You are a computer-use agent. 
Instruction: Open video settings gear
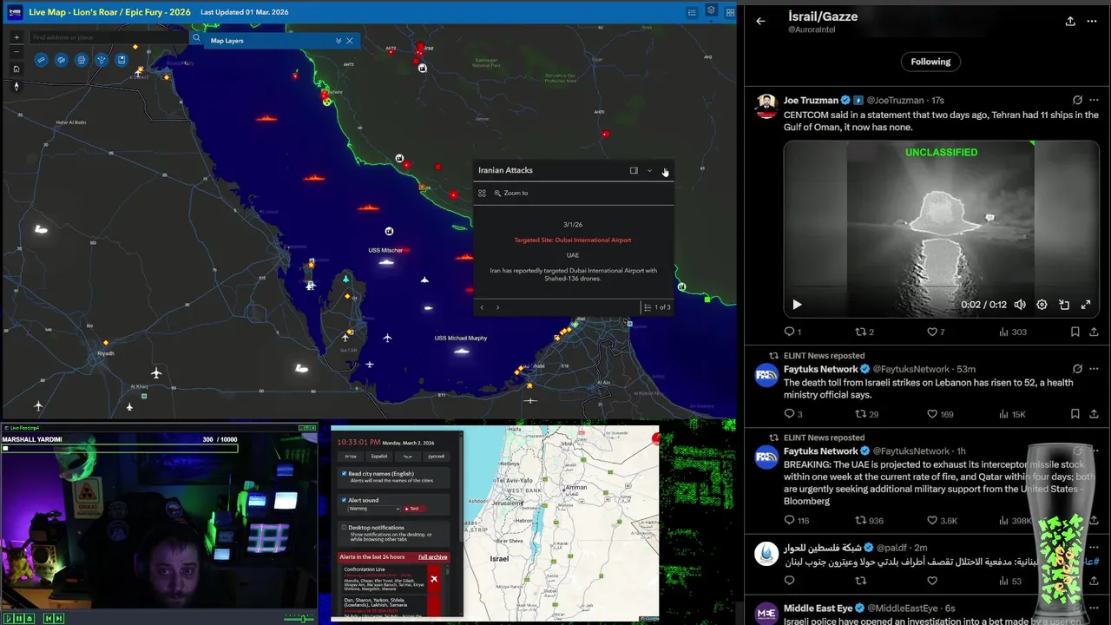click(1042, 305)
